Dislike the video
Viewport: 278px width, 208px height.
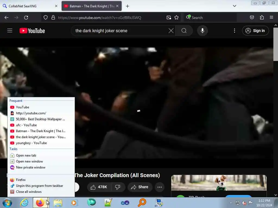click(118, 187)
